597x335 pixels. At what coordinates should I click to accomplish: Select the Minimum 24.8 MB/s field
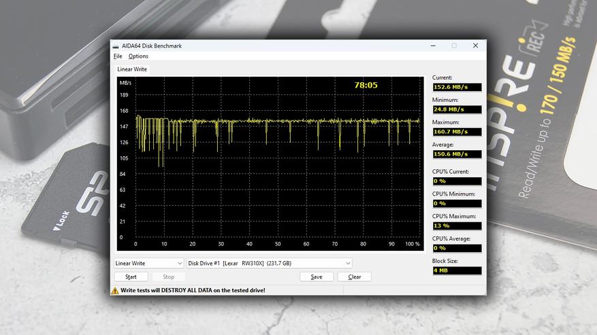coord(457,109)
